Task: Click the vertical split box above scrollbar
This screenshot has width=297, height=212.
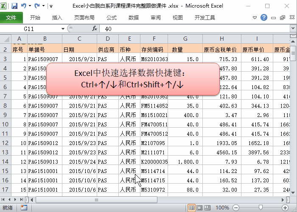Action: pos(293,36)
